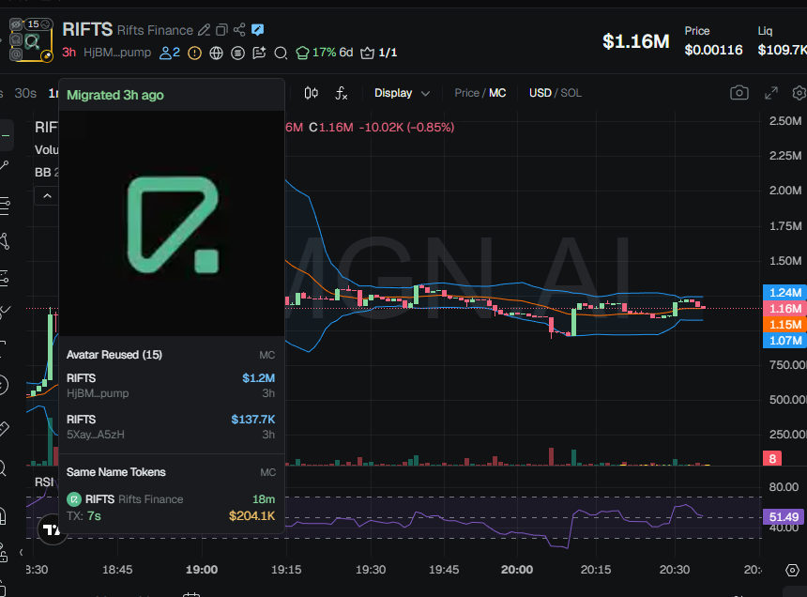The width and height of the screenshot is (807, 597).
Task: Click the $0.00116 price value
Action: (x=713, y=50)
